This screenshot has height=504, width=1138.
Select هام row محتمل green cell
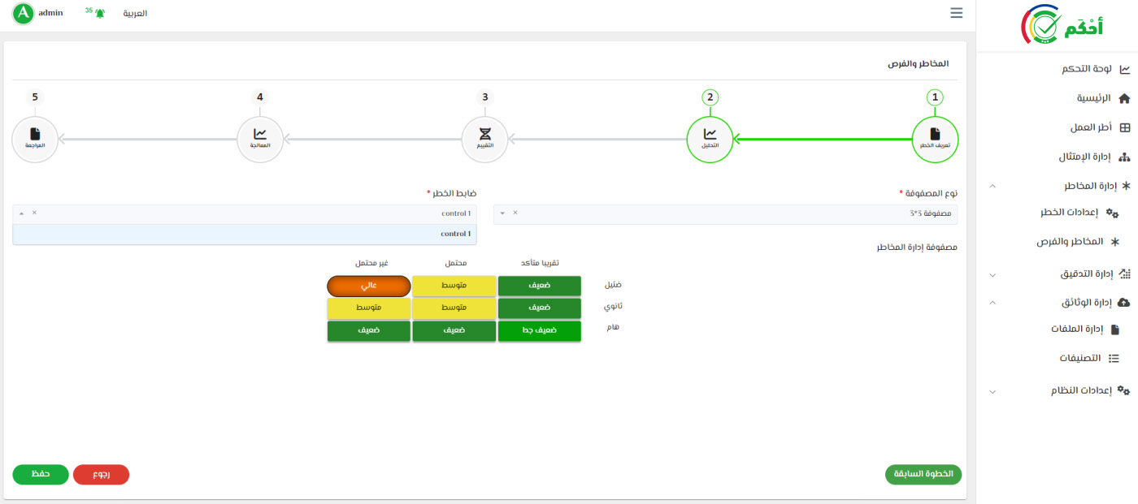(454, 331)
